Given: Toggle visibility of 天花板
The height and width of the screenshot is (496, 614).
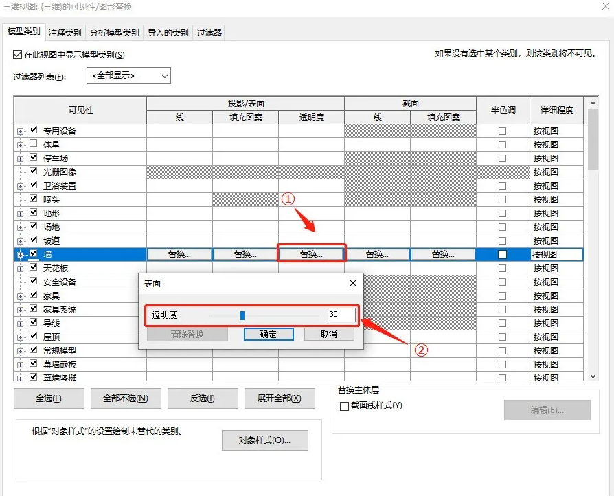Looking at the screenshot, I should (x=33, y=267).
